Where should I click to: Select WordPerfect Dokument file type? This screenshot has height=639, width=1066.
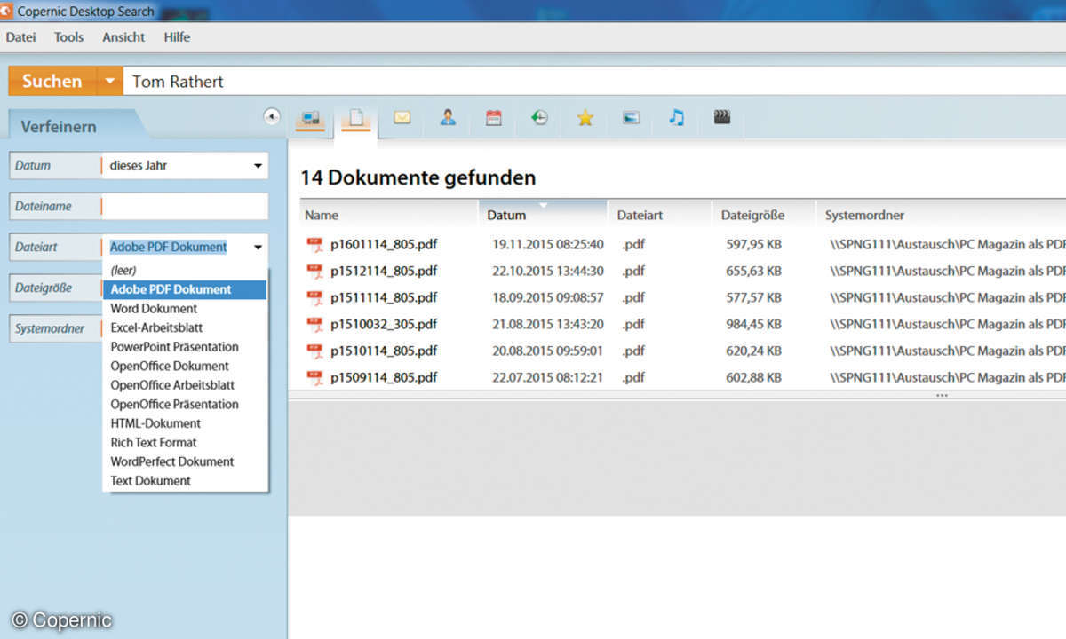point(185,461)
